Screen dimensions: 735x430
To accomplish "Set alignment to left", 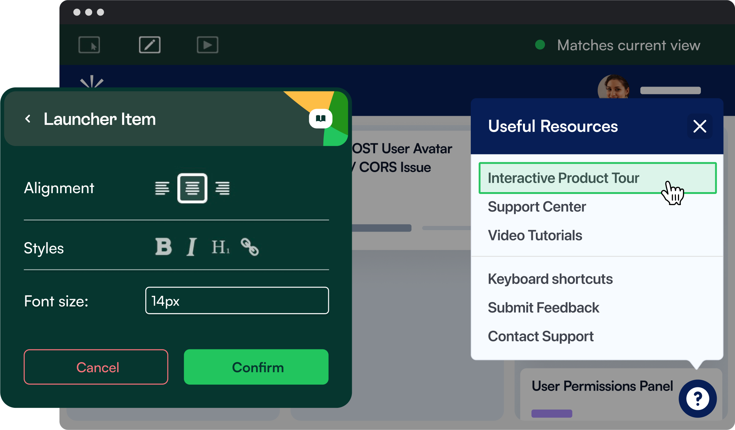I will (x=162, y=188).
